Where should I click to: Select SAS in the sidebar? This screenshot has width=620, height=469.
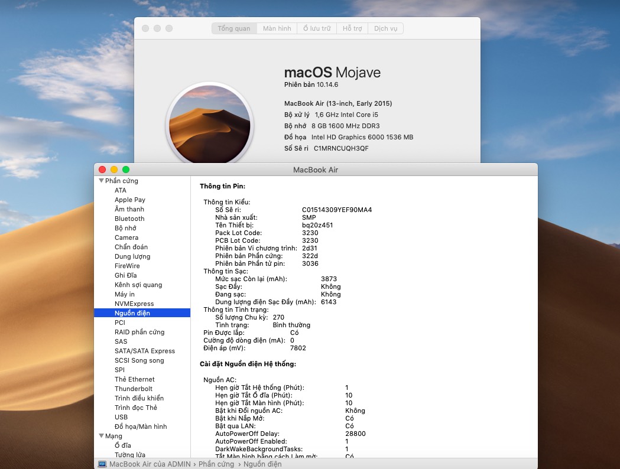coord(121,341)
